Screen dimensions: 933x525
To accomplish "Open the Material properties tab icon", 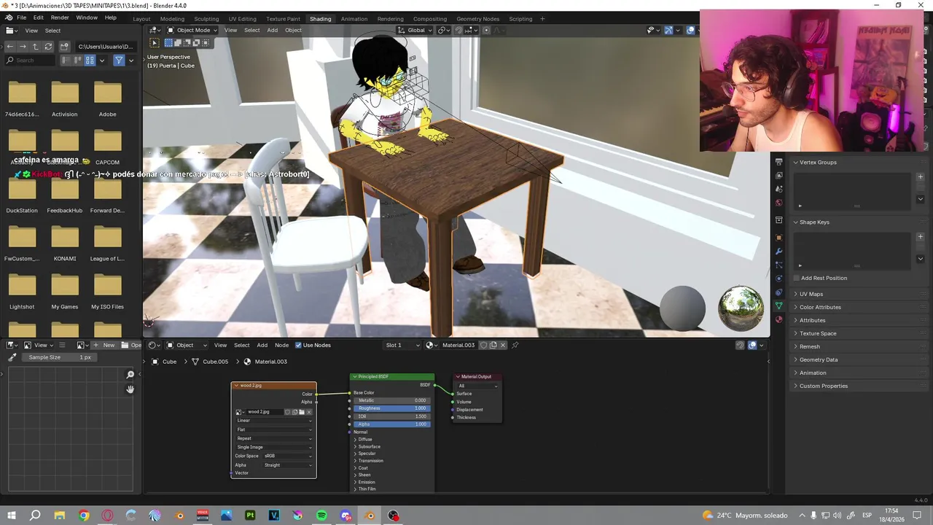I will pos(778,319).
